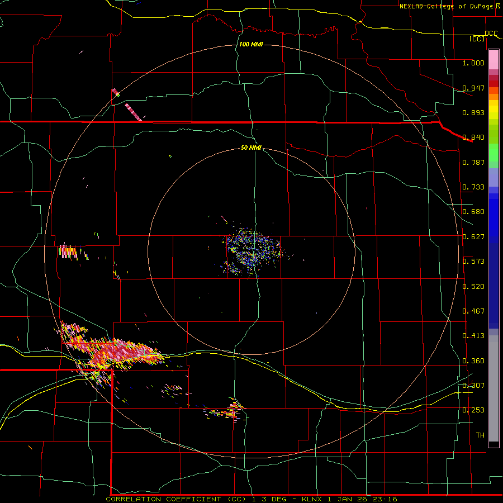Click the 0.627 scale value
The height and width of the screenshot is (503, 503).
point(473,237)
